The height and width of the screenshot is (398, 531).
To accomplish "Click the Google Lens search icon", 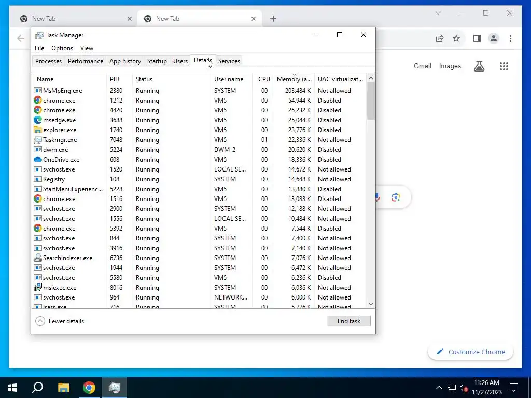I will tap(396, 197).
